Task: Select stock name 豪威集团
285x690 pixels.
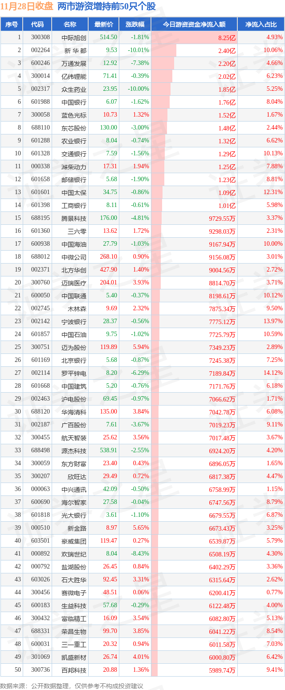Action: tap(74, 541)
